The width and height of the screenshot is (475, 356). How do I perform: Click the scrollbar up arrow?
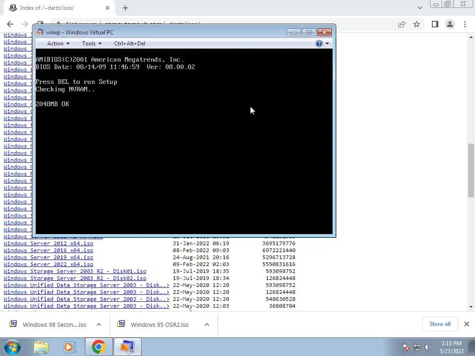(471, 37)
